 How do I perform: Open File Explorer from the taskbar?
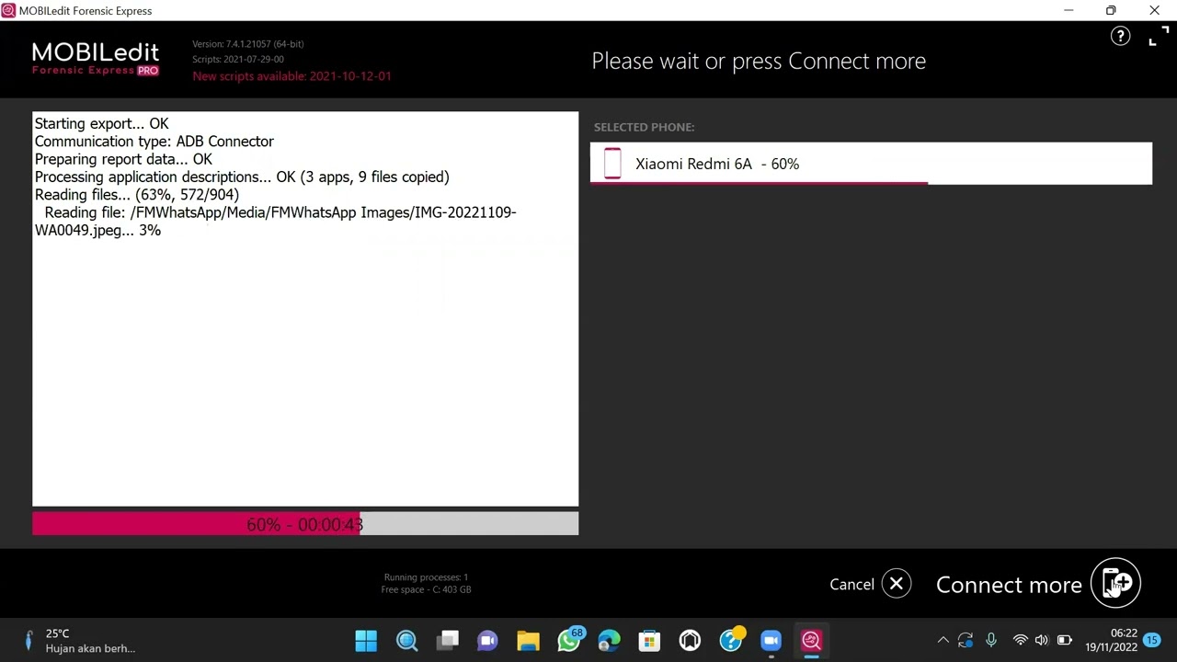tap(528, 641)
